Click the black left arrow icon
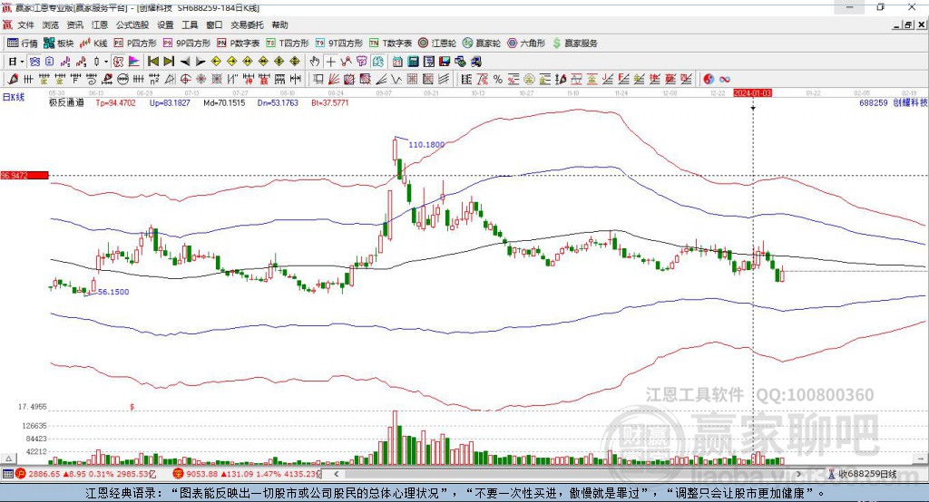 (185, 61)
